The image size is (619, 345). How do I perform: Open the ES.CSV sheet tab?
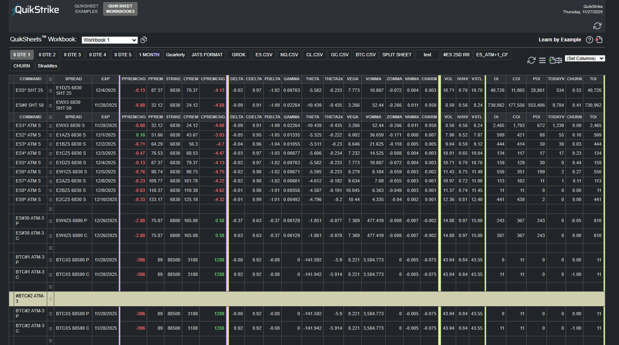[264, 55]
